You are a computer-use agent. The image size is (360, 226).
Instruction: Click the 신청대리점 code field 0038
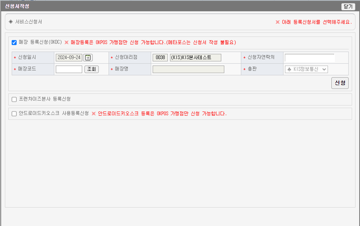(x=160, y=58)
